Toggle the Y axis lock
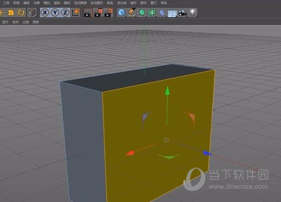Viewport: 281px width, 202px height. tap(55, 13)
